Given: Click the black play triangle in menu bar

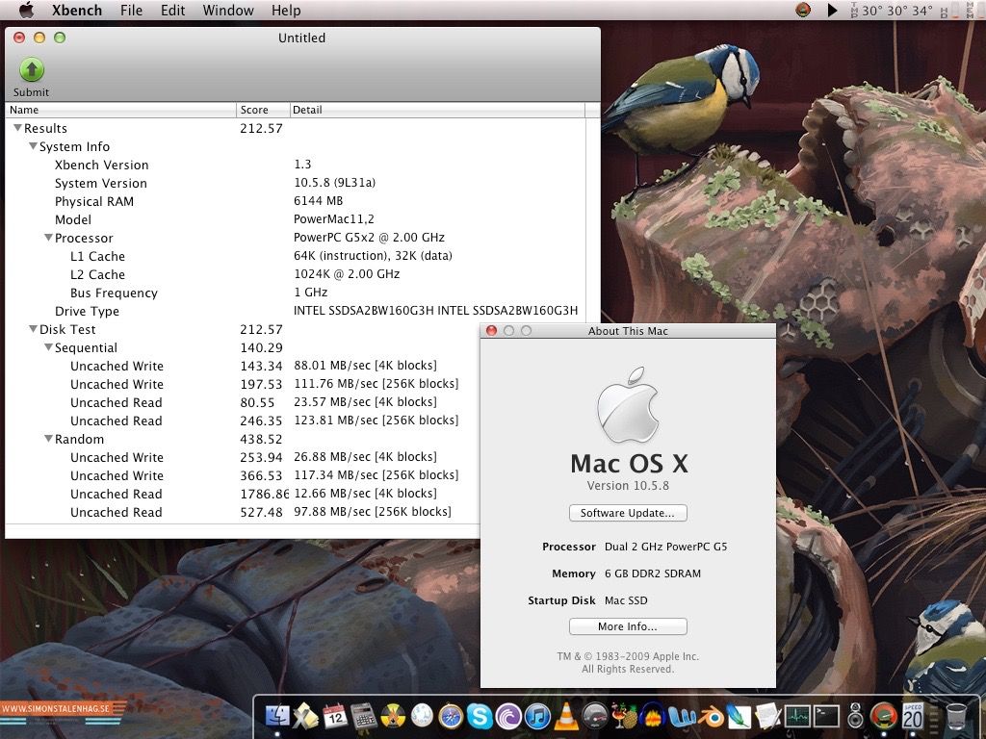Looking at the screenshot, I should [x=833, y=10].
